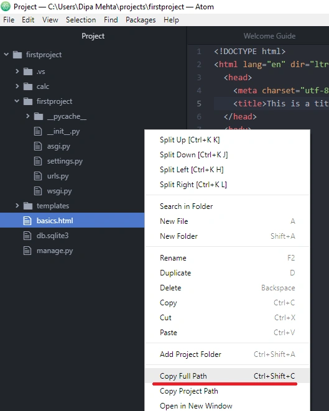Image resolution: width=329 pixels, height=411 pixels.
Task: Select Copy Project Path
Action: point(228,391)
